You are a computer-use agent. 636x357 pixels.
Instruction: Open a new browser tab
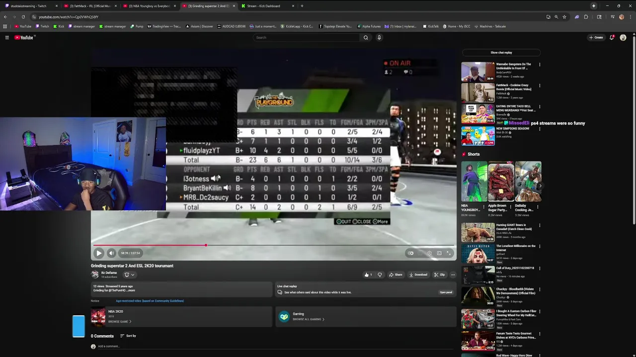pyautogui.click(x=302, y=6)
